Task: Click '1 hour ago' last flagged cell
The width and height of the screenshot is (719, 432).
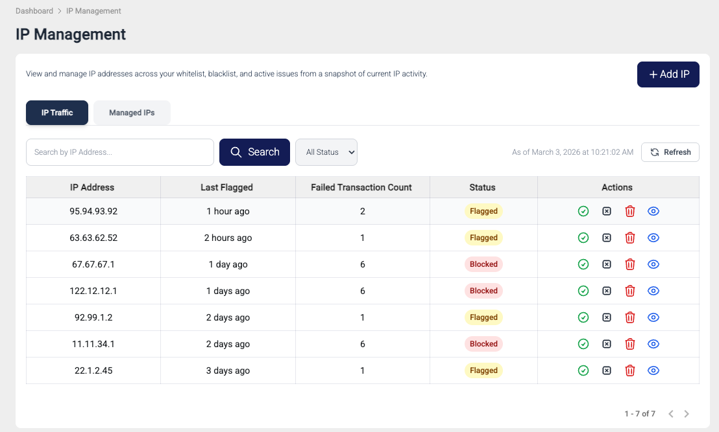Action: point(228,211)
